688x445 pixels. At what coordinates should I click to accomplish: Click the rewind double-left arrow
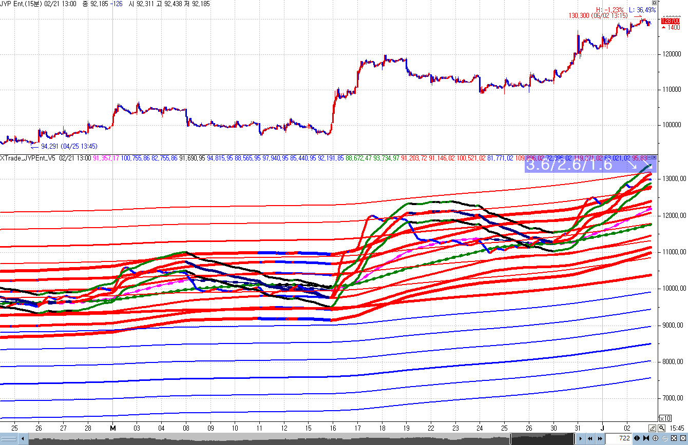pos(590,438)
